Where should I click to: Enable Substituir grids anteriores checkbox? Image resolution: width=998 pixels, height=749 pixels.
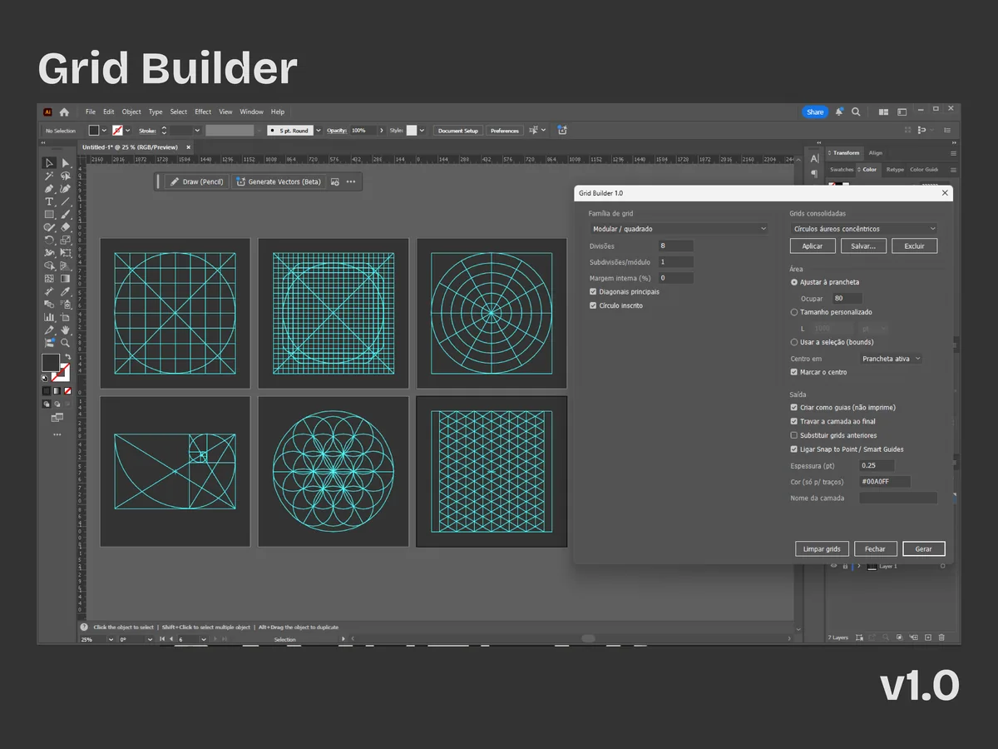pyautogui.click(x=794, y=435)
